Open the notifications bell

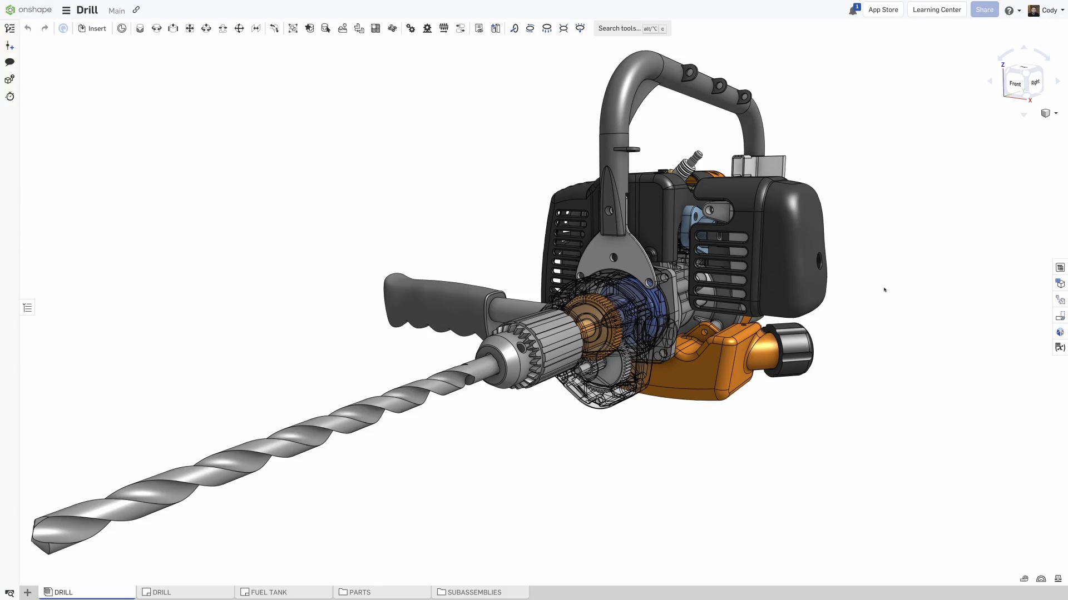tap(853, 10)
